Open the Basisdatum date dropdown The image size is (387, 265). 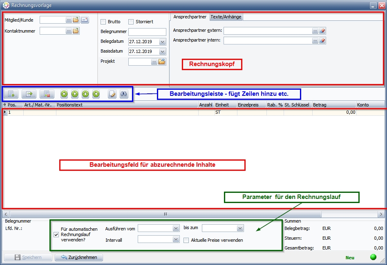pyautogui.click(x=162, y=52)
